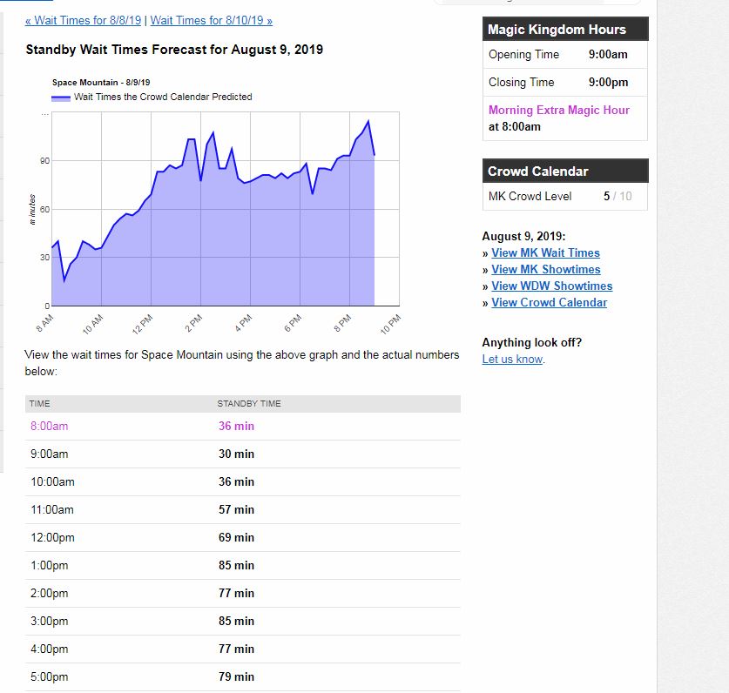Open the View WDW Showtimes link
The height and width of the screenshot is (693, 729).
[551, 286]
